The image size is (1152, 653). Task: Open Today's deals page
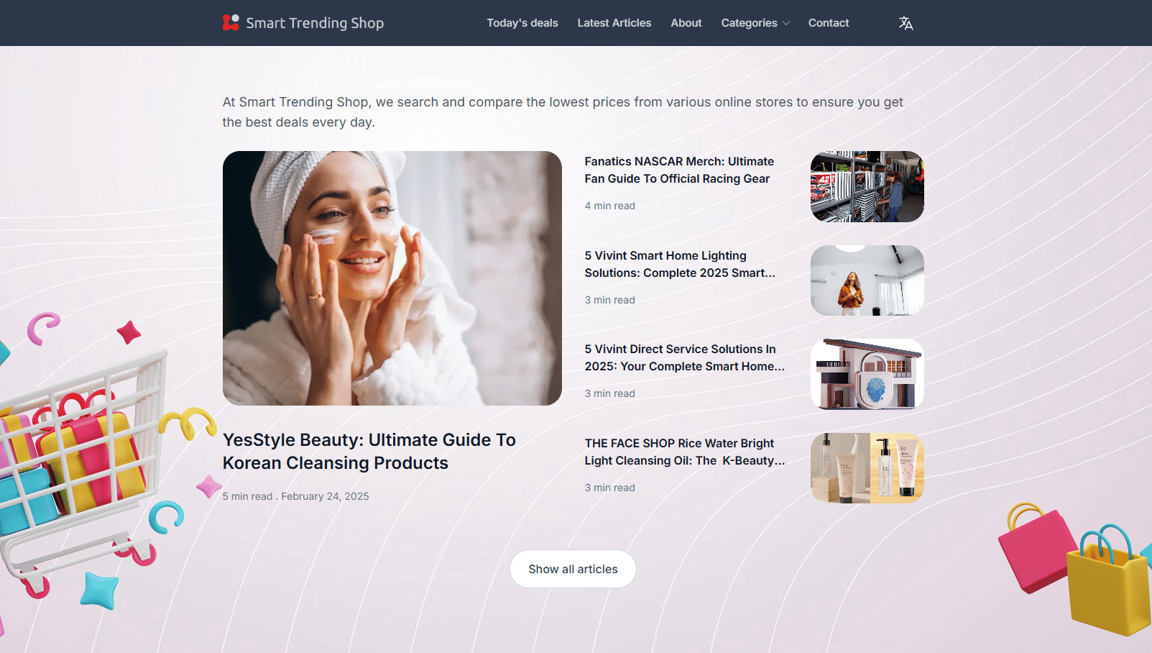pos(522,23)
